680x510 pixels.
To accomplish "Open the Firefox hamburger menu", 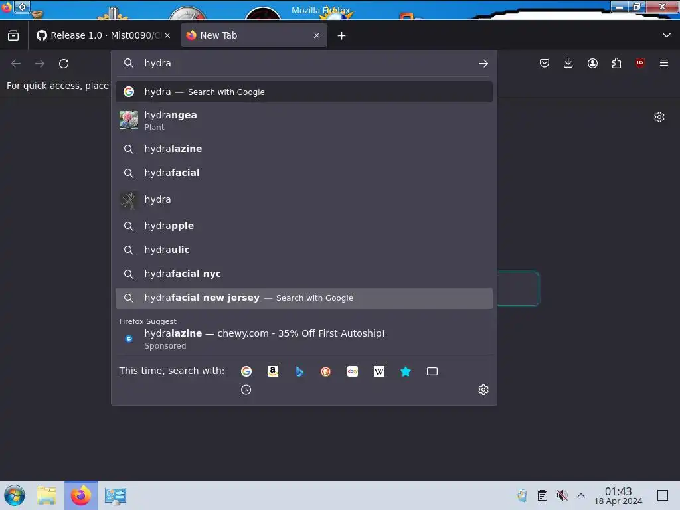I will pos(664,63).
